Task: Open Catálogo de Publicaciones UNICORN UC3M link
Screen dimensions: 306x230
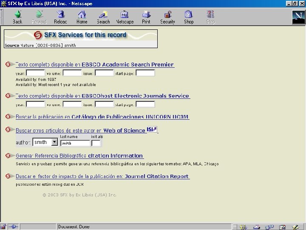Action: [102, 117]
